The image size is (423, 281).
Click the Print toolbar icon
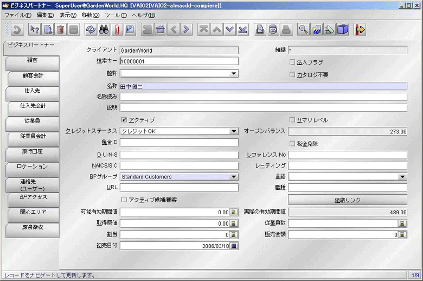click(286, 29)
